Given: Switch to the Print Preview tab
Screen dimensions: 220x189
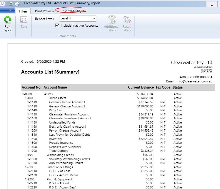Looking at the screenshot, I should (x=45, y=11).
